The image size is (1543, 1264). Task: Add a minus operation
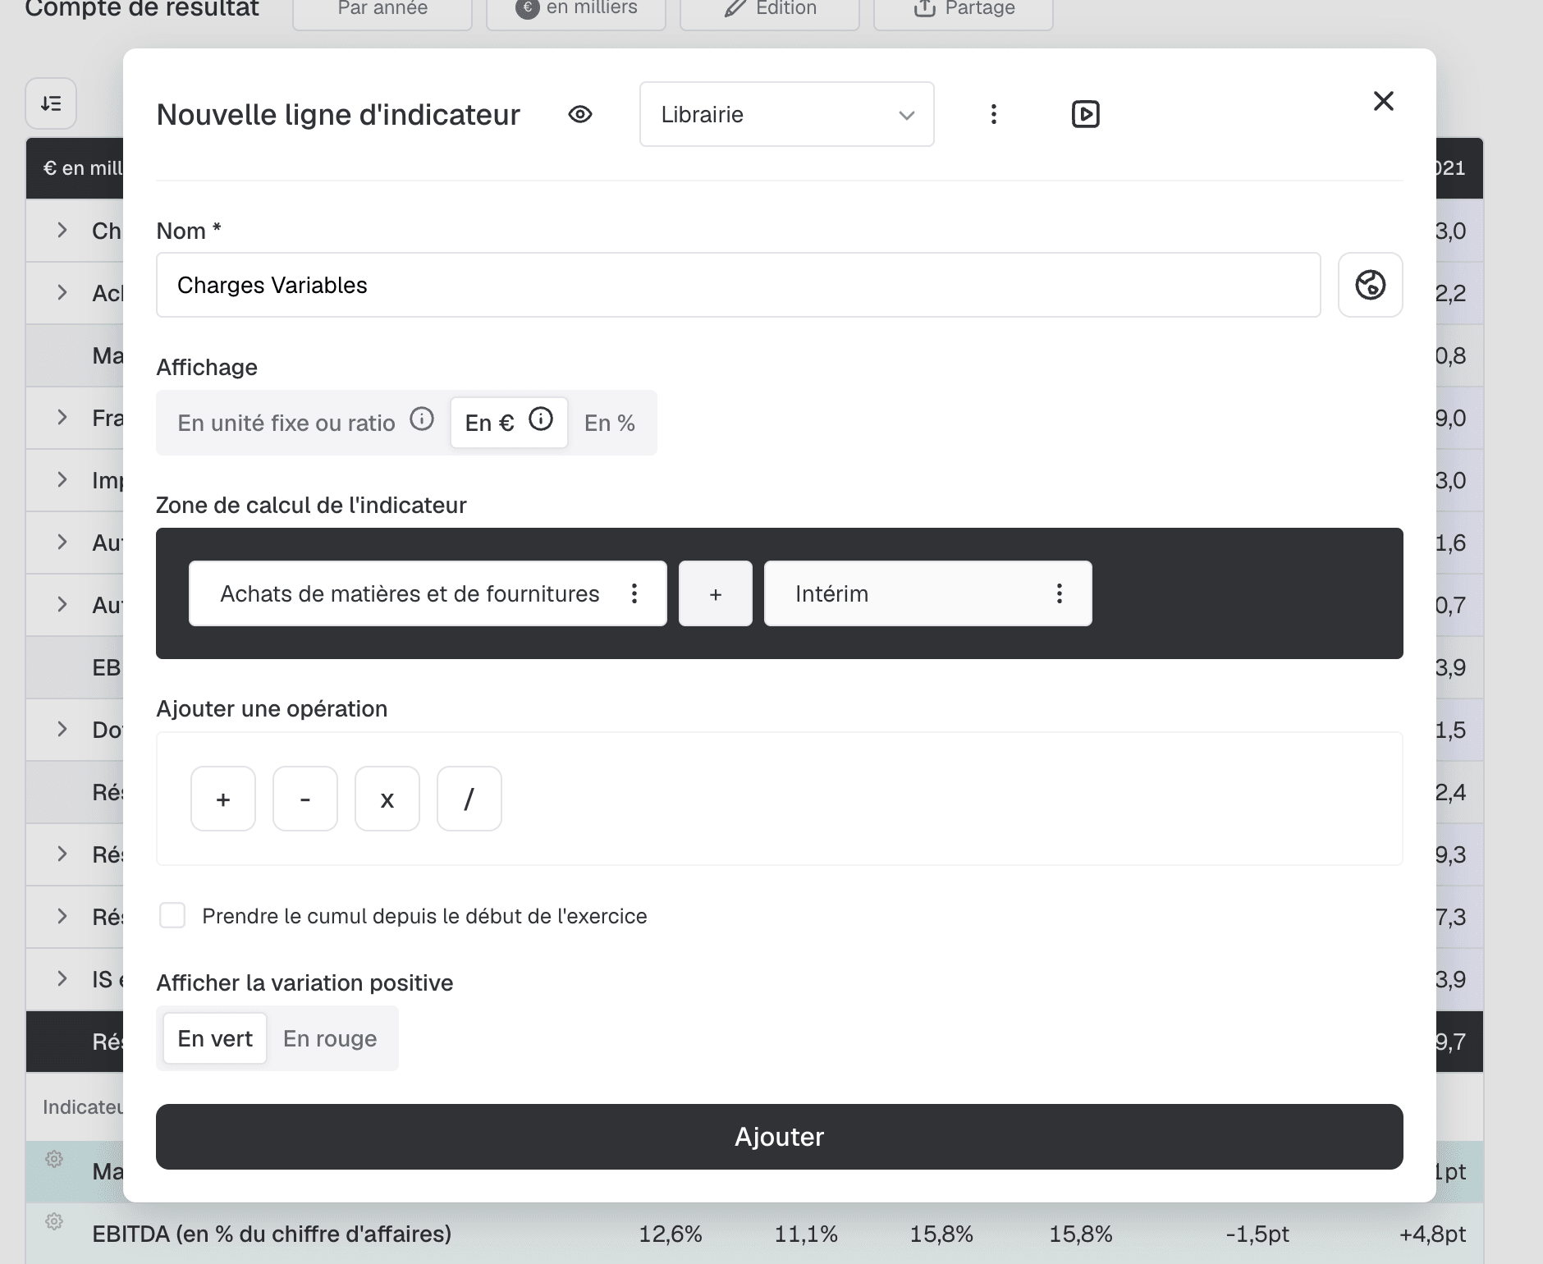point(305,799)
